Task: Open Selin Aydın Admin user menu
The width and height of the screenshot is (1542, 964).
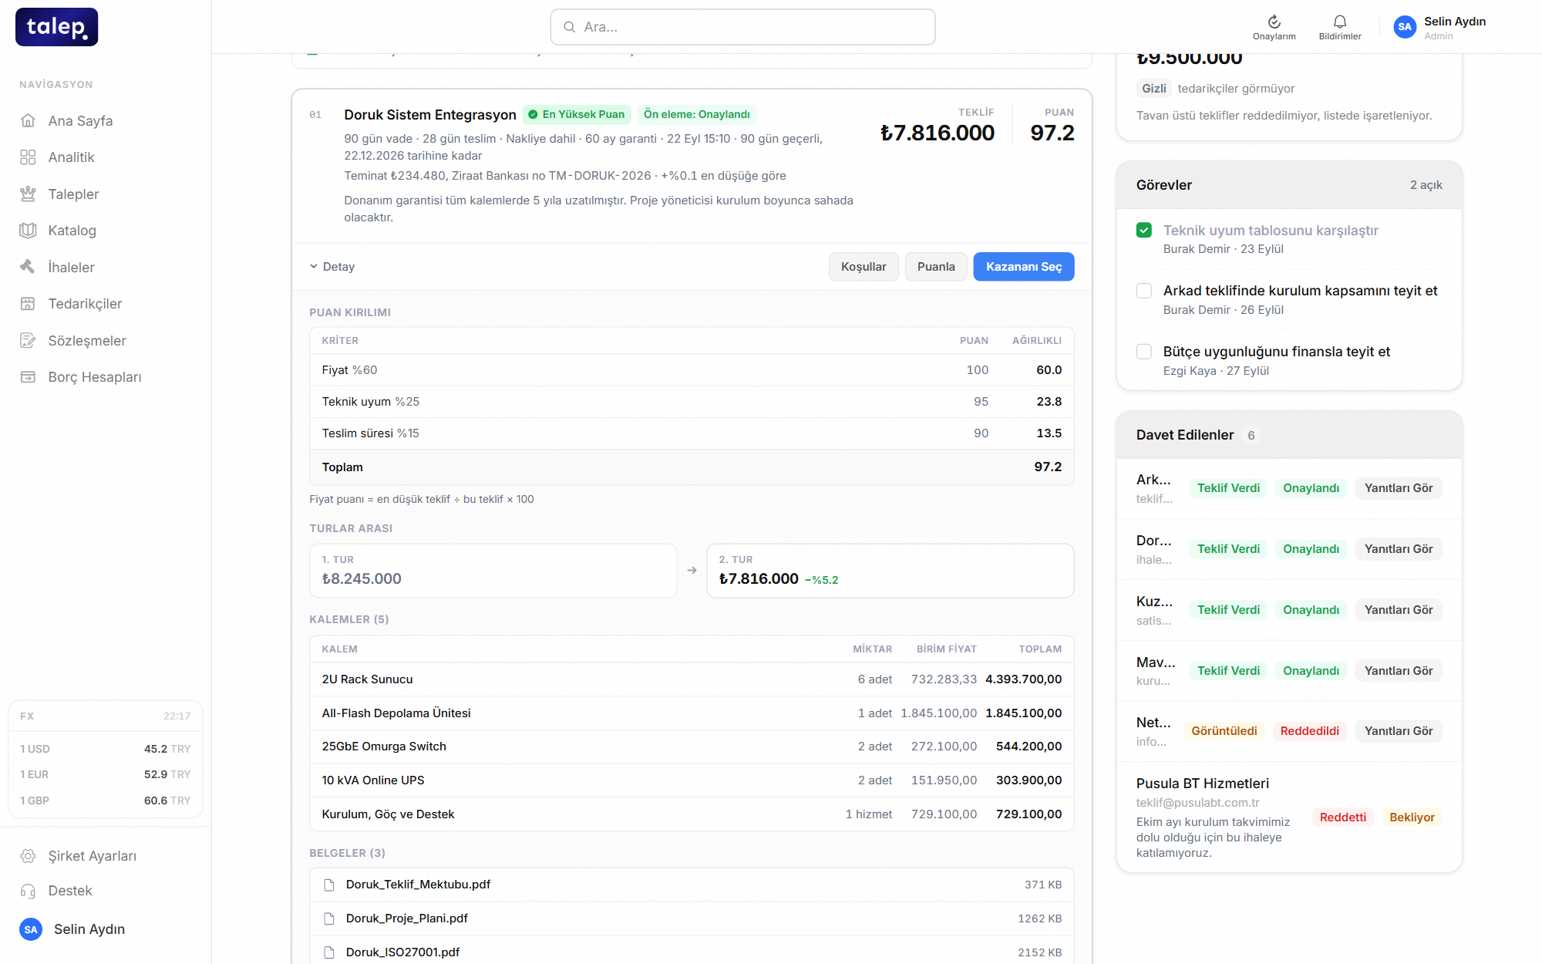Action: point(1439,27)
